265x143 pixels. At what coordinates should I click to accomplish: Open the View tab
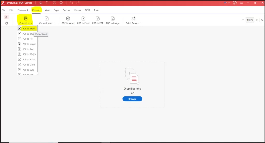click(47, 10)
